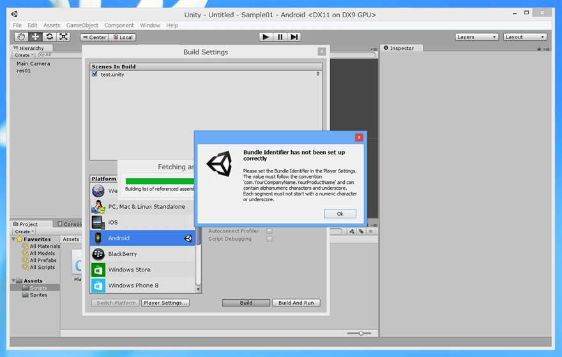Uncheck test.unity scene checkbox
Screen dimensions: 562x357
tap(95, 74)
